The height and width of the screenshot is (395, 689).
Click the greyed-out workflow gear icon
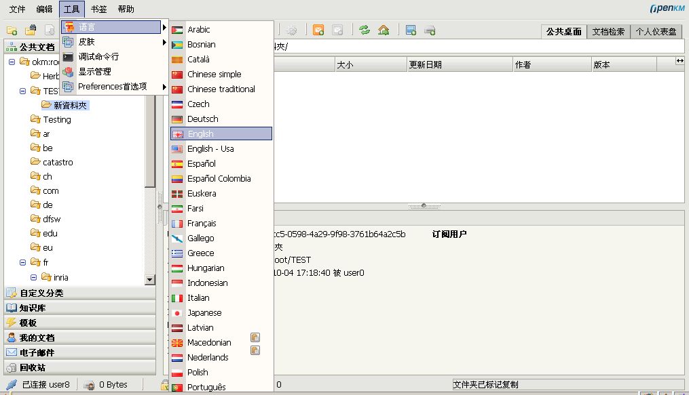coord(291,30)
